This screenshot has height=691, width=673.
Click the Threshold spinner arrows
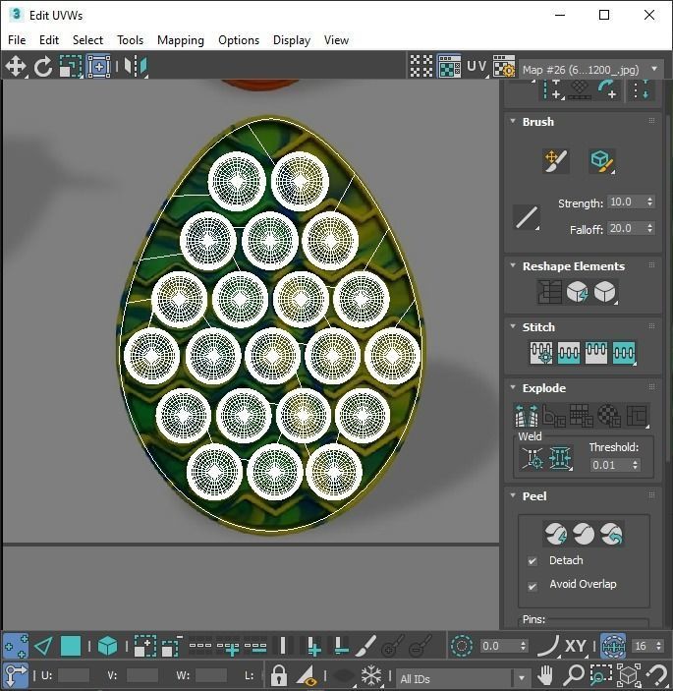point(635,465)
